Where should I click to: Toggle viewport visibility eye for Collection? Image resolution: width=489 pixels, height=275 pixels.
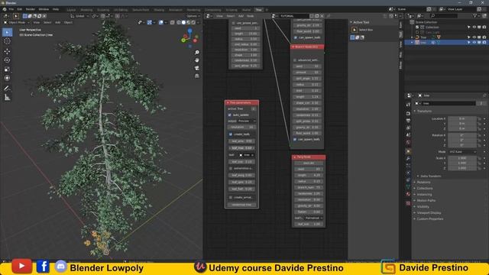tap(474, 27)
